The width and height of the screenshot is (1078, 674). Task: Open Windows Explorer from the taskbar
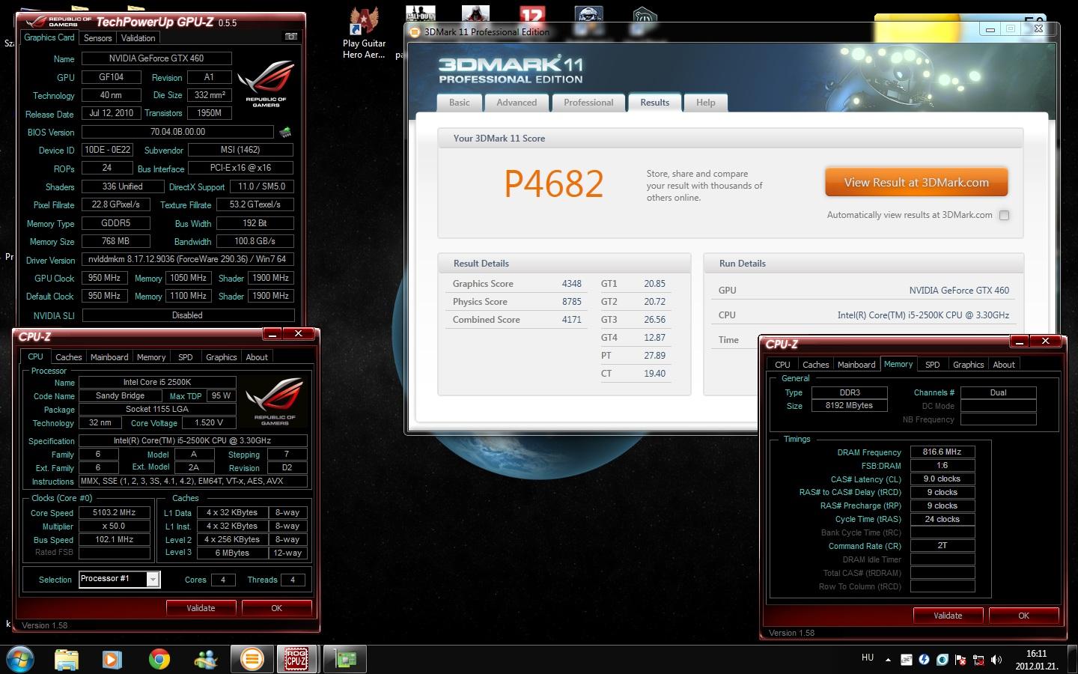[67, 659]
